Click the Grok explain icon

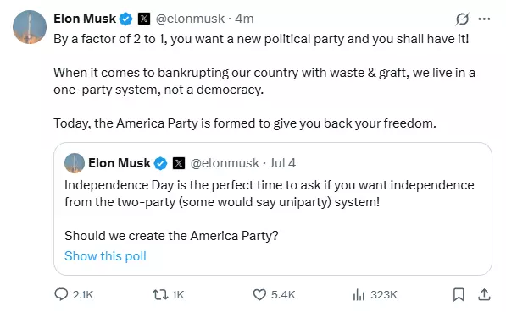click(x=462, y=19)
